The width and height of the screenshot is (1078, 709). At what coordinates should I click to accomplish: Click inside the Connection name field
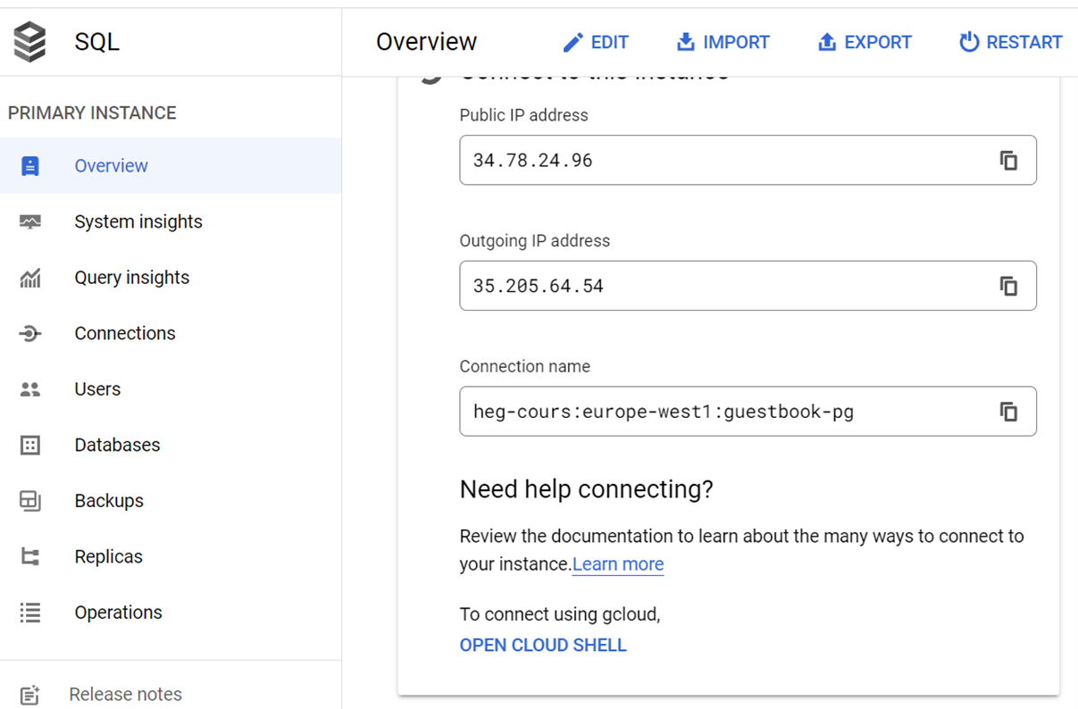714,412
